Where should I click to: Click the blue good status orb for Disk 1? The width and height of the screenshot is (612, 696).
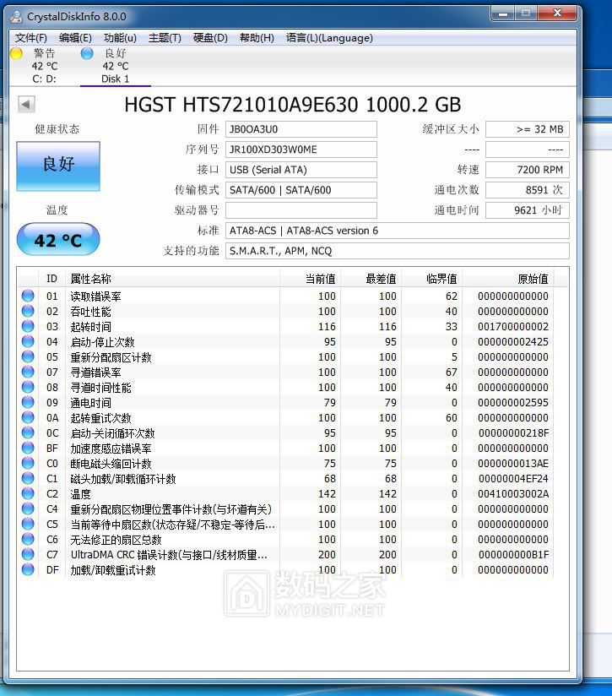tap(87, 53)
